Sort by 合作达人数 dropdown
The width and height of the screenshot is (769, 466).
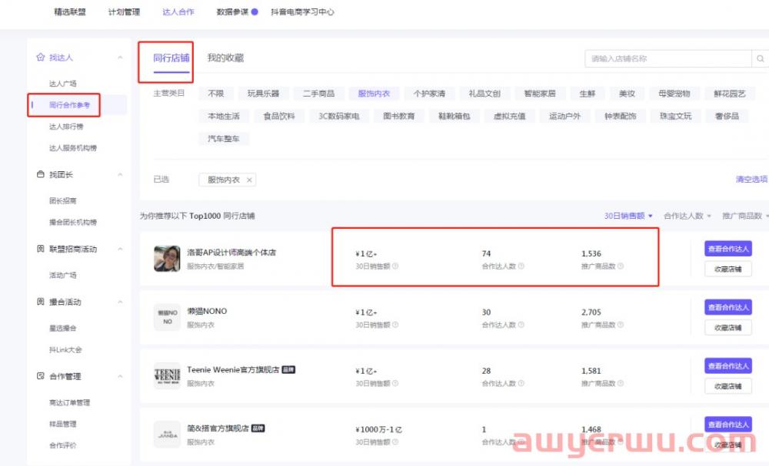point(687,216)
